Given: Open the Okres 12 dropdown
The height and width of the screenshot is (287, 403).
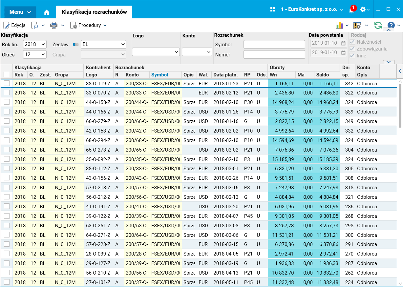Looking at the screenshot, I should [35, 54].
